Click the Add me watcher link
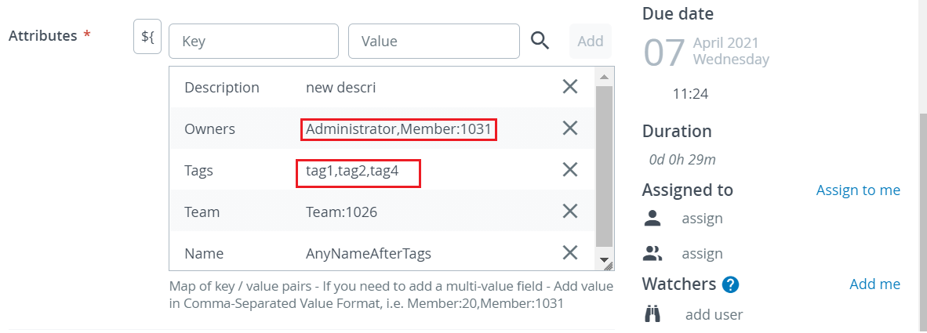927x333 pixels. [x=874, y=284]
